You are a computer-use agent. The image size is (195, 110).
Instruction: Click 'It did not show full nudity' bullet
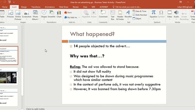(92, 71)
